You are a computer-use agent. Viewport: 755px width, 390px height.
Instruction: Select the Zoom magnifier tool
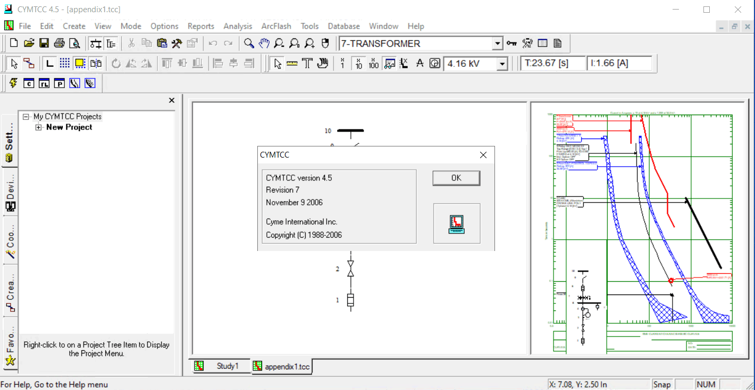pos(249,44)
